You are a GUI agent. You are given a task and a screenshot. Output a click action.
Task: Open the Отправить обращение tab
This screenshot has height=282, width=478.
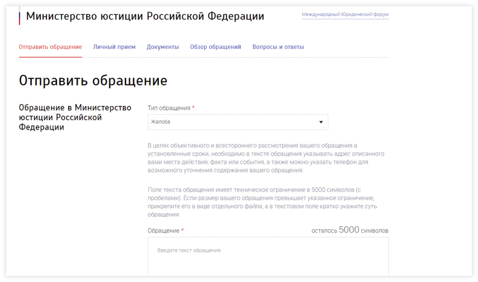(50, 47)
